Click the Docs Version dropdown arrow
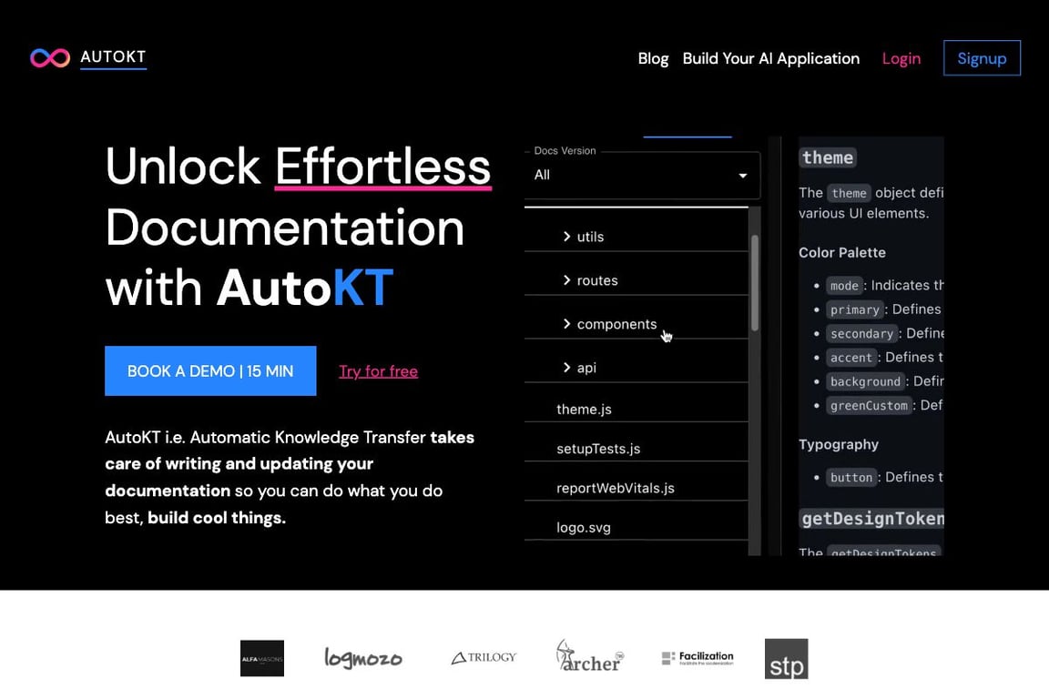The height and width of the screenshot is (699, 1049). (743, 176)
